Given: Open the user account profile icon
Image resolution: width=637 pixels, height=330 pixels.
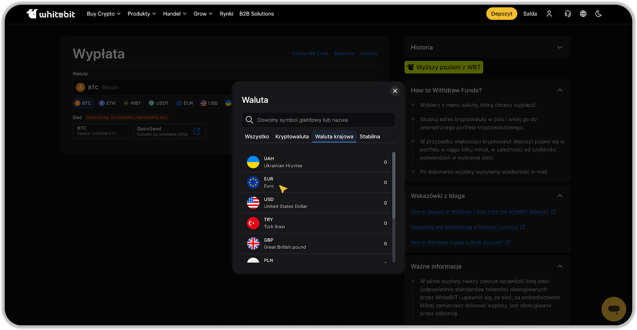Looking at the screenshot, I should pos(549,14).
